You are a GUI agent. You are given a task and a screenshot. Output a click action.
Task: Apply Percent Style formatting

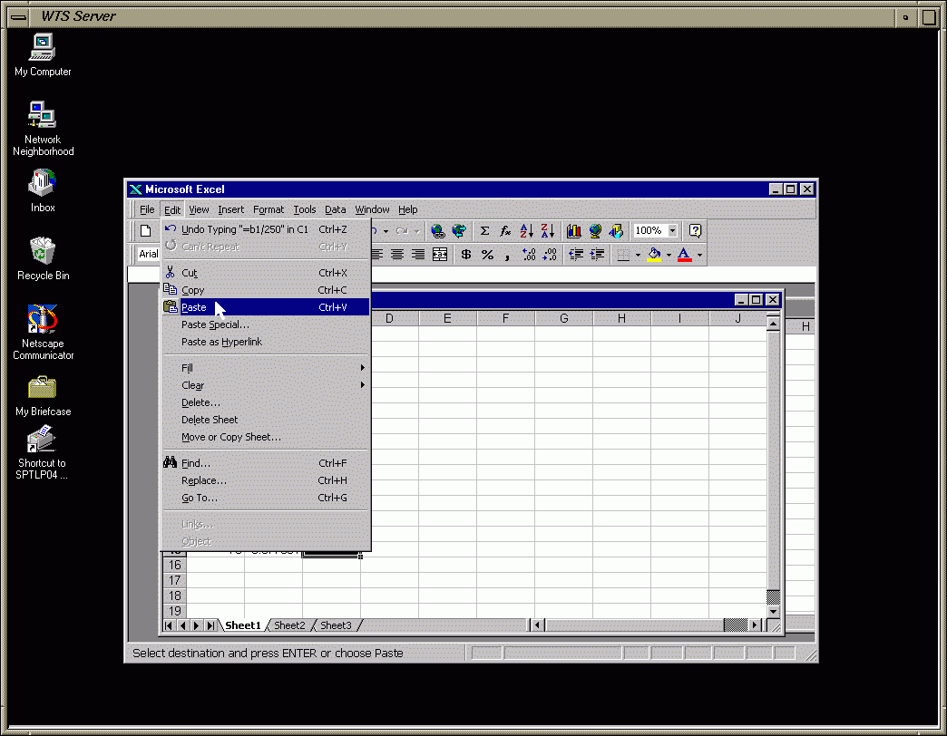[487, 255]
